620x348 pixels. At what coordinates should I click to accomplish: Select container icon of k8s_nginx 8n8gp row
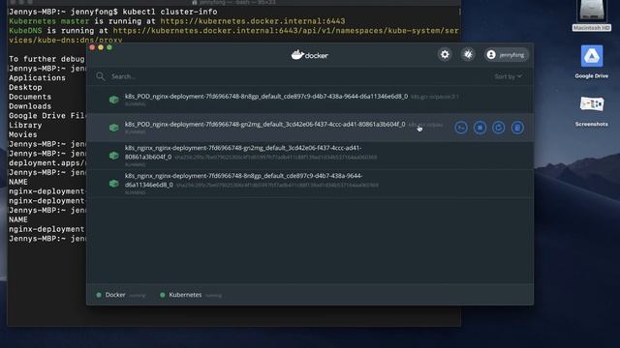[114, 184]
